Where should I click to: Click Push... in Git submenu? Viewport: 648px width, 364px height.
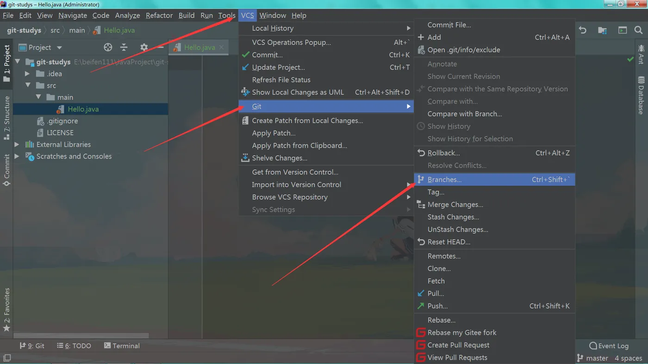click(494, 306)
